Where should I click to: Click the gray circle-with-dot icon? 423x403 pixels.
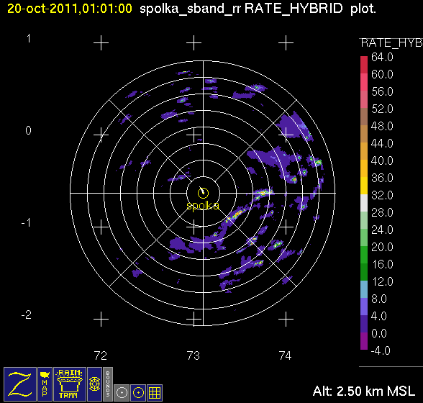coord(122,392)
